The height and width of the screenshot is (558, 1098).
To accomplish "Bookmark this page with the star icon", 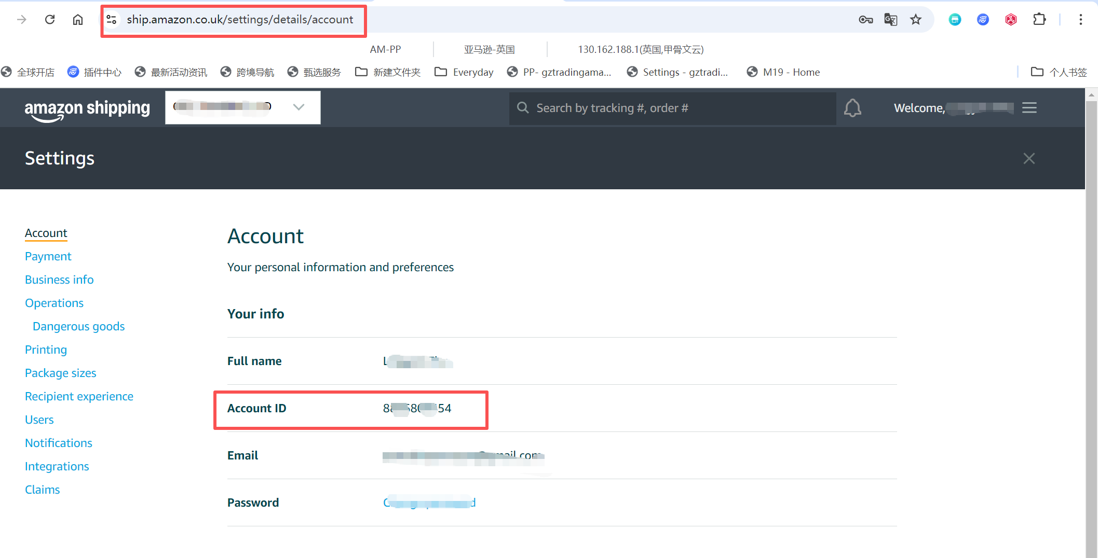I will coord(915,20).
